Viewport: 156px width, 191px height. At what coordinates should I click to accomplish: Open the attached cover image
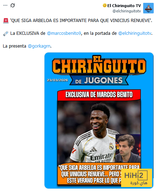(x=99, y=121)
